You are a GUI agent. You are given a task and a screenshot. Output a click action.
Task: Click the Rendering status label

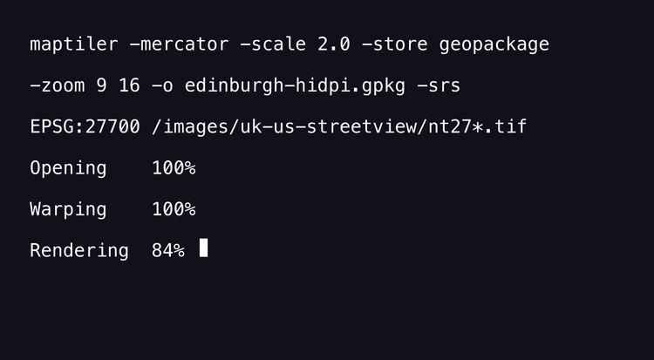(78, 251)
